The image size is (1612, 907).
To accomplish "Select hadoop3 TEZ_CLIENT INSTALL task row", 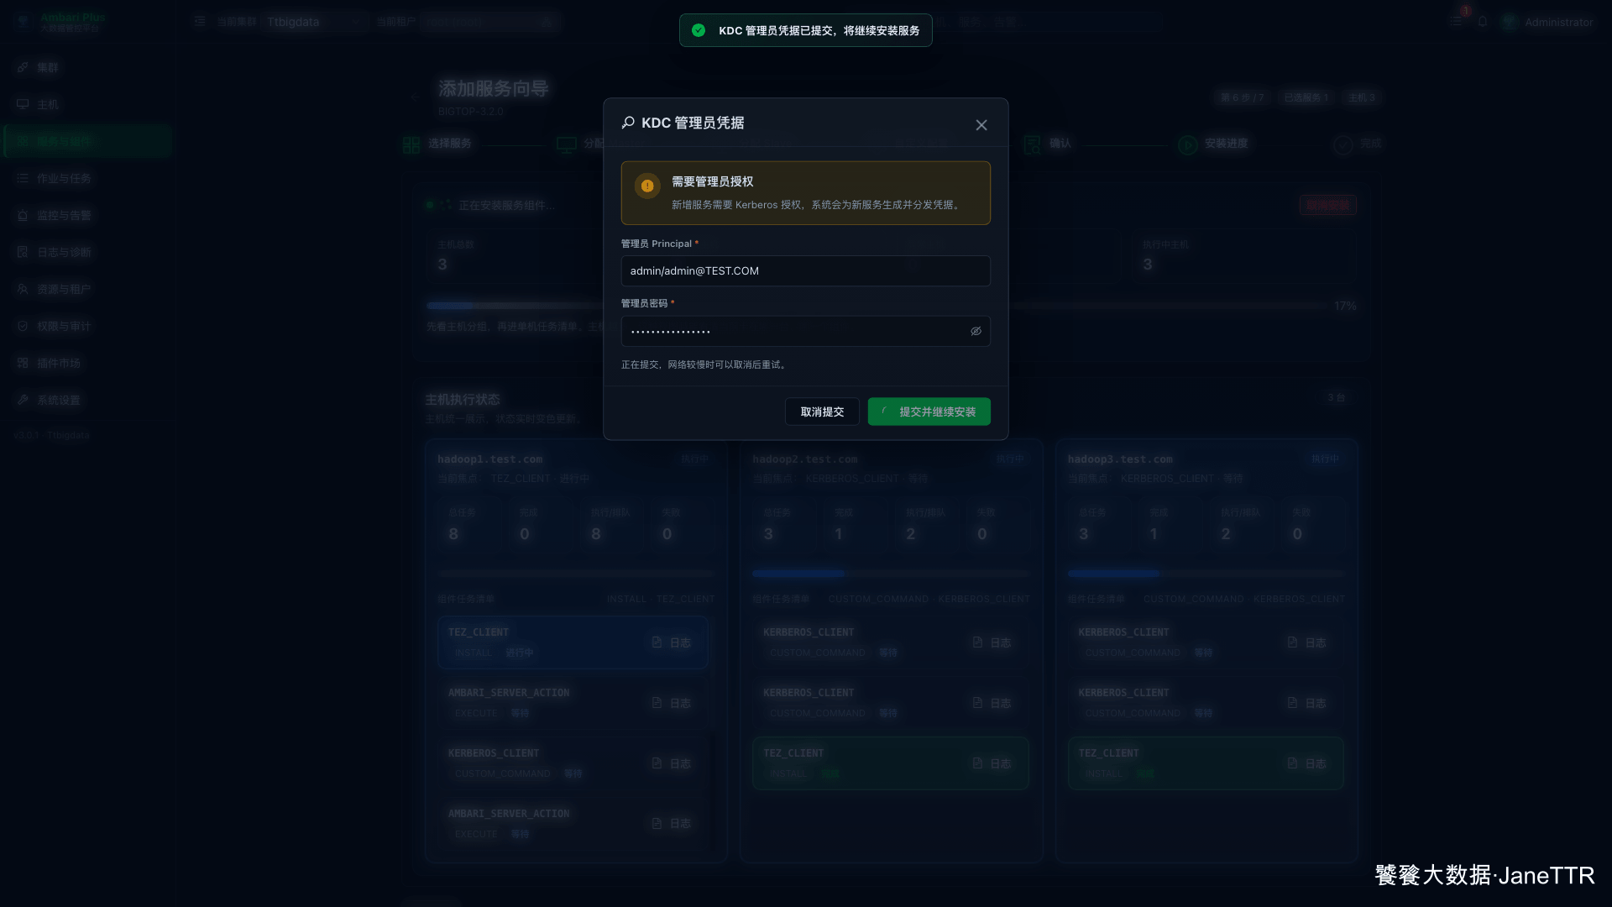I will (1206, 763).
